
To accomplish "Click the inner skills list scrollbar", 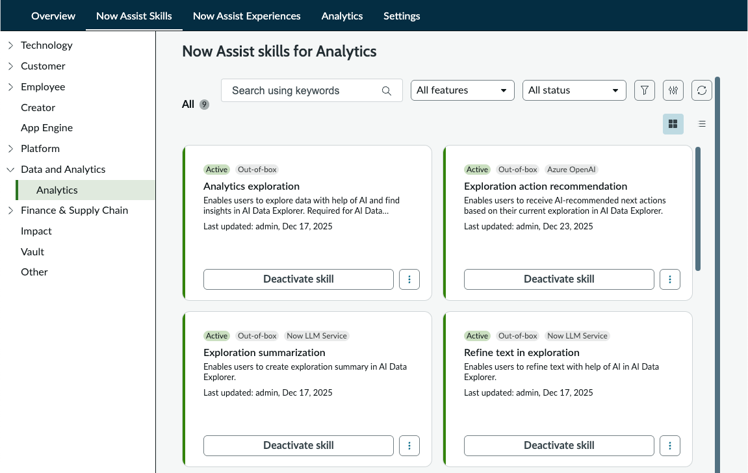I will tap(698, 209).
